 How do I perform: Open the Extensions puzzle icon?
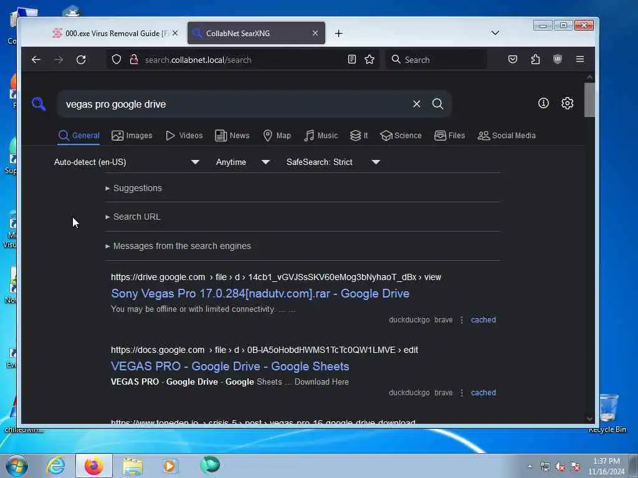click(535, 60)
